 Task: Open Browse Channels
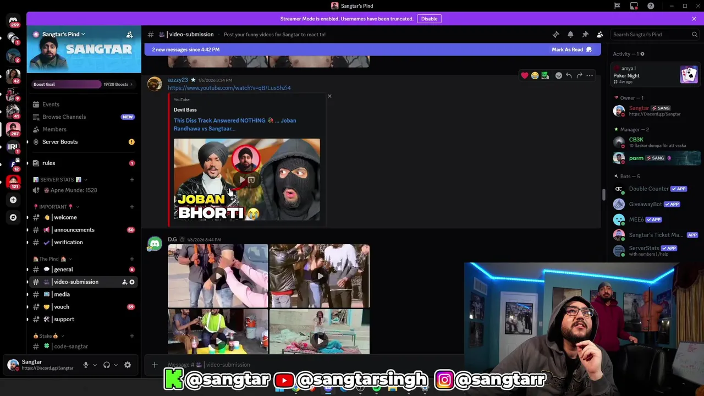(84, 117)
